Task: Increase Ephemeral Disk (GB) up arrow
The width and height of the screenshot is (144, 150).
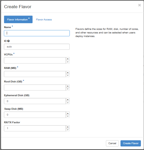Action: [x=68, y=99]
